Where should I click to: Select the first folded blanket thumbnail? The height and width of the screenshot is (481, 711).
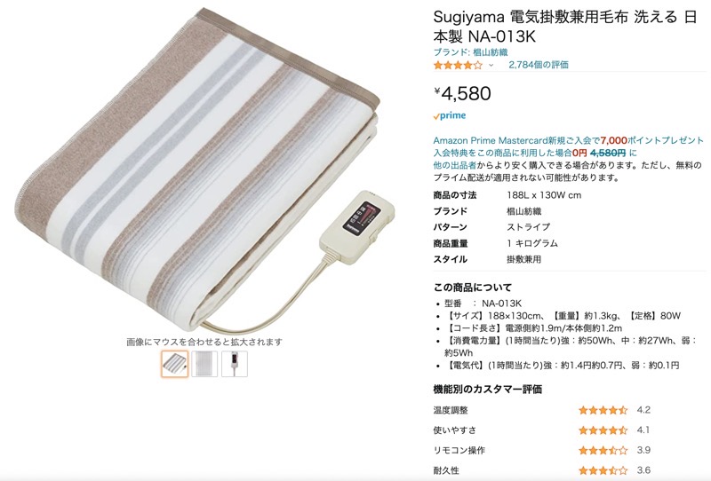pos(174,364)
